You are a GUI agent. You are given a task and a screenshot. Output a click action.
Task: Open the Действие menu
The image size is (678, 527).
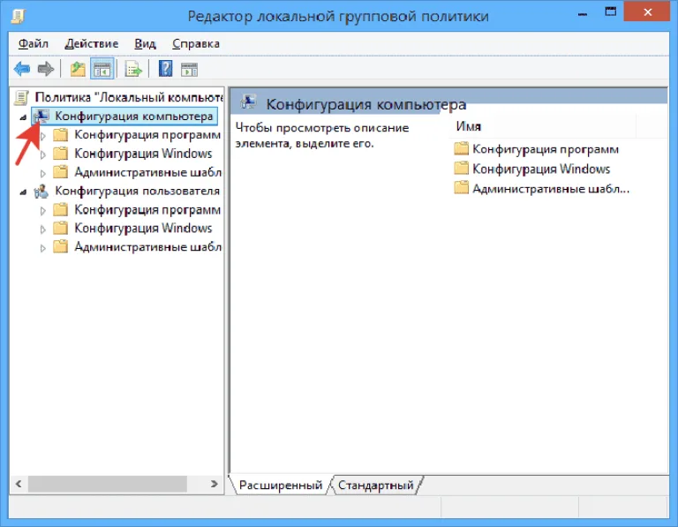coord(91,43)
